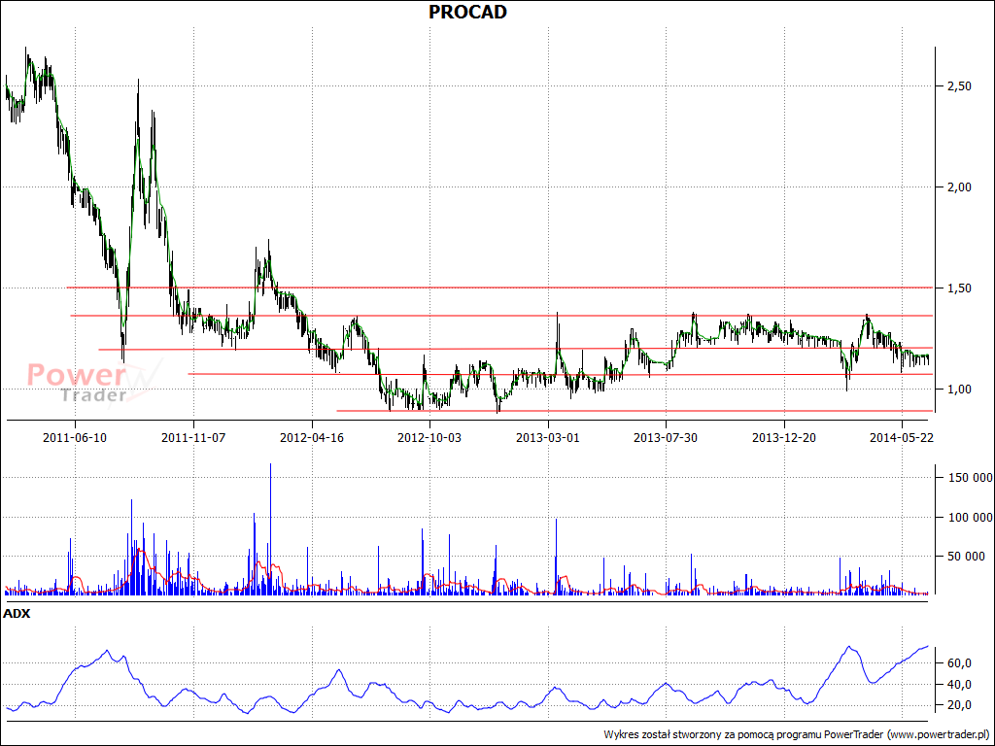Screen dimensions: 995x746
Task: Click the date label 2013-12-20
Action: [x=784, y=438]
